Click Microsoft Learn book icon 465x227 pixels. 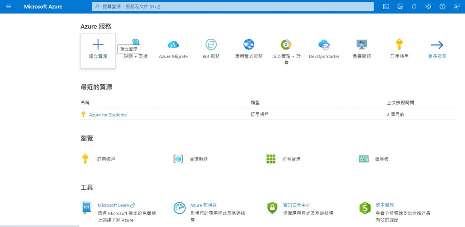tap(86, 208)
